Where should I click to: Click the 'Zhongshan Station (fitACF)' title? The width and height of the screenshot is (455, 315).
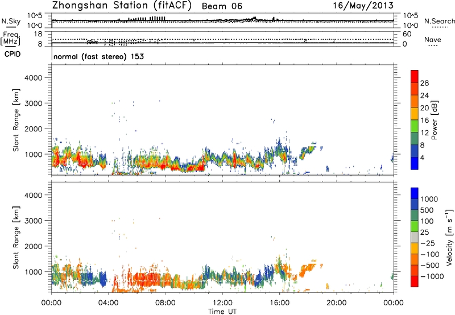[122, 6]
